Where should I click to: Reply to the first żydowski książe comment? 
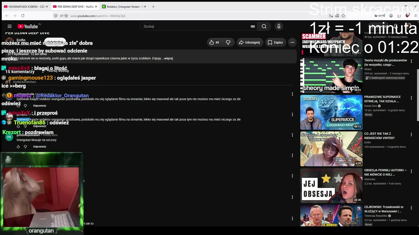40,106
